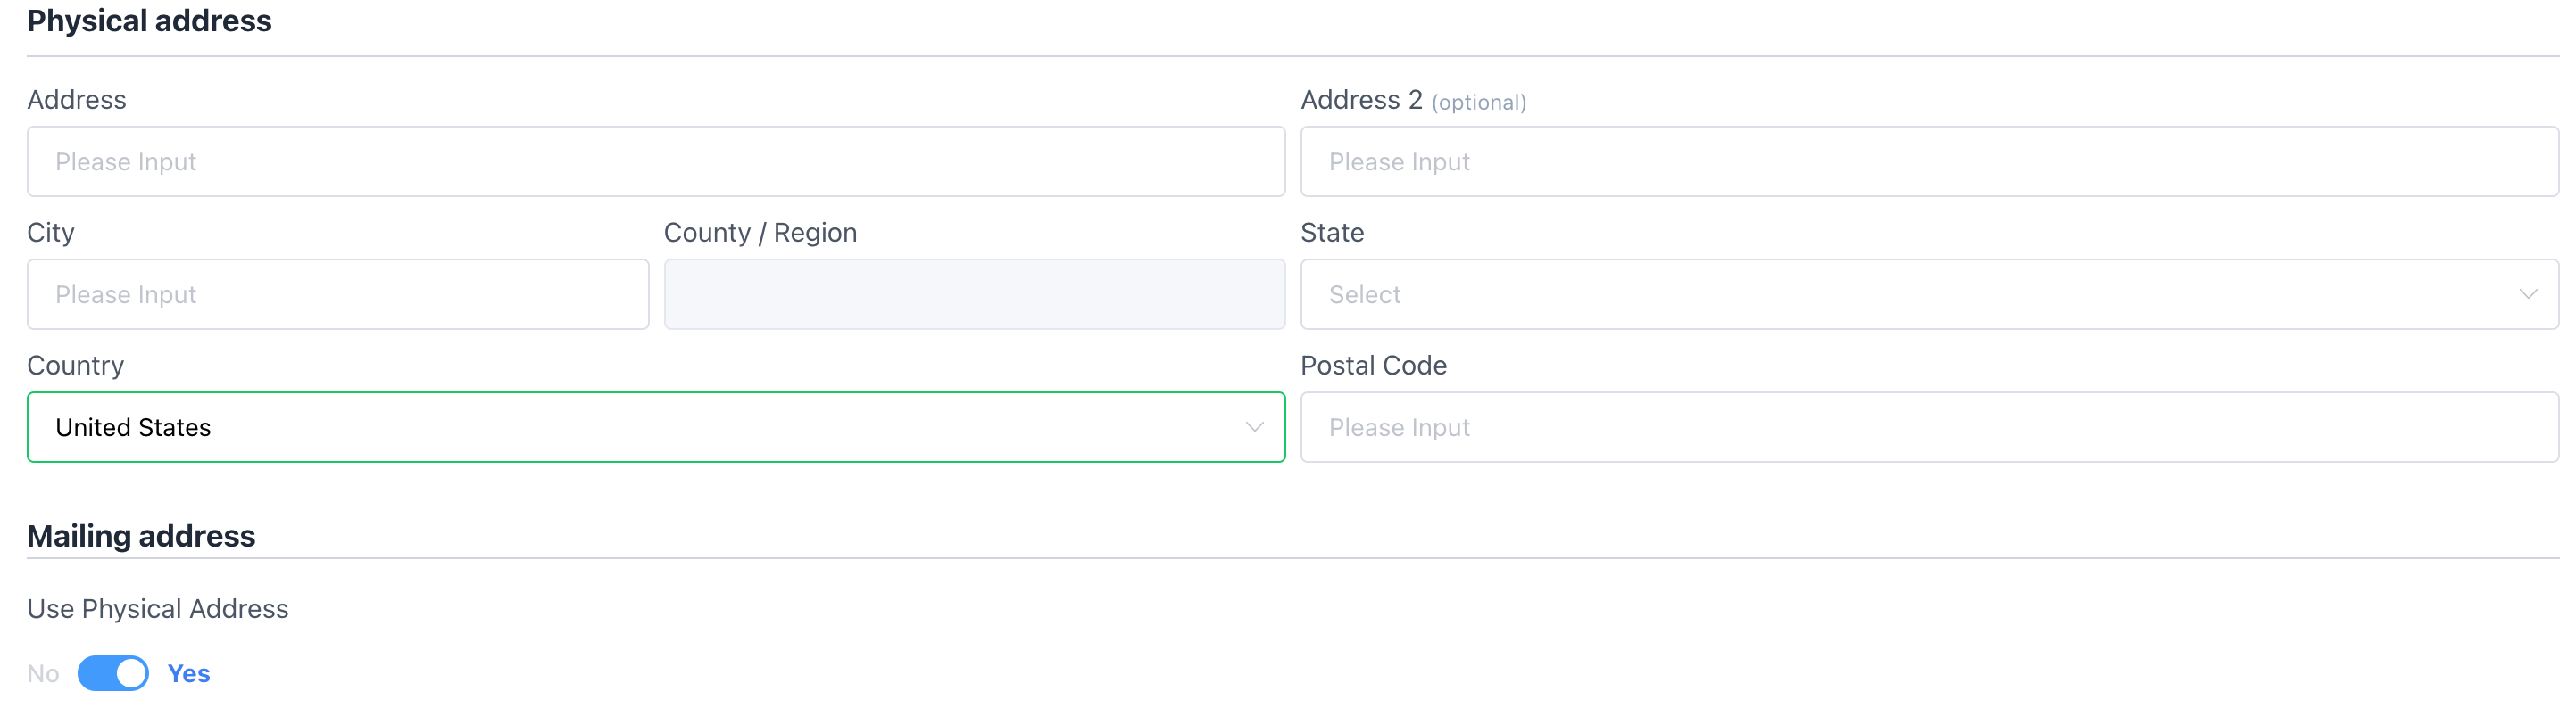Screen dimensions: 2576x708
Task: Click the "County / Region" field label
Action: [760, 233]
